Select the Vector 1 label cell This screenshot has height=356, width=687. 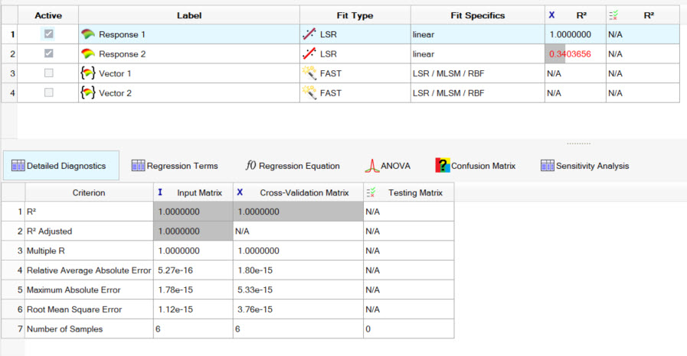point(189,73)
